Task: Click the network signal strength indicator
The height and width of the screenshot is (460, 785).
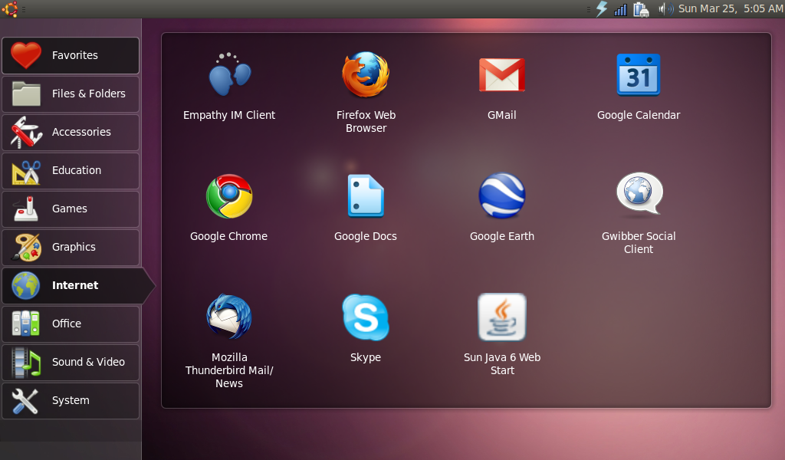Action: click(619, 8)
